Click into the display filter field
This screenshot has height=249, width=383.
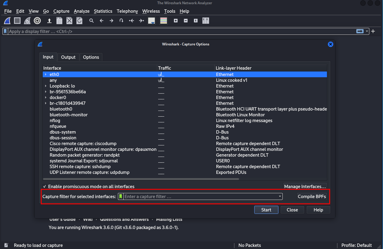182,31
